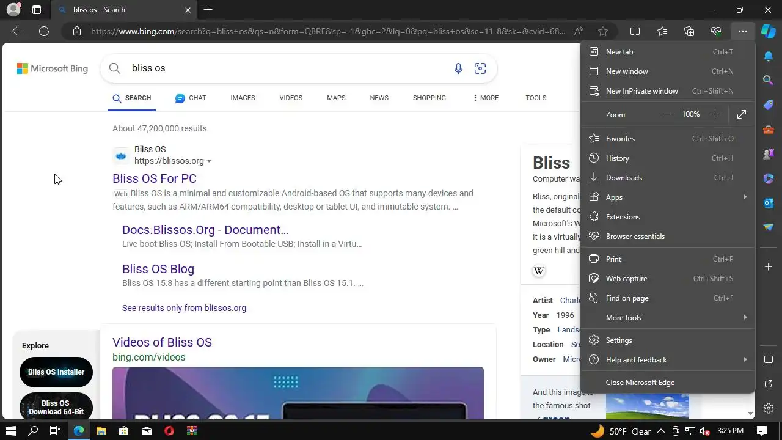Open Docs.Blissos.Org documentation link

click(x=205, y=230)
